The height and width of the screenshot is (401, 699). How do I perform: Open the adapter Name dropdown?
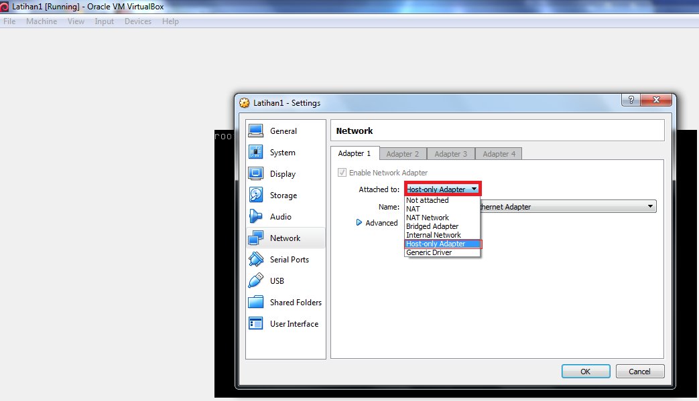568,206
